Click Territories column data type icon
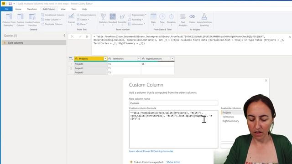The image size is (292, 164). 109,59
